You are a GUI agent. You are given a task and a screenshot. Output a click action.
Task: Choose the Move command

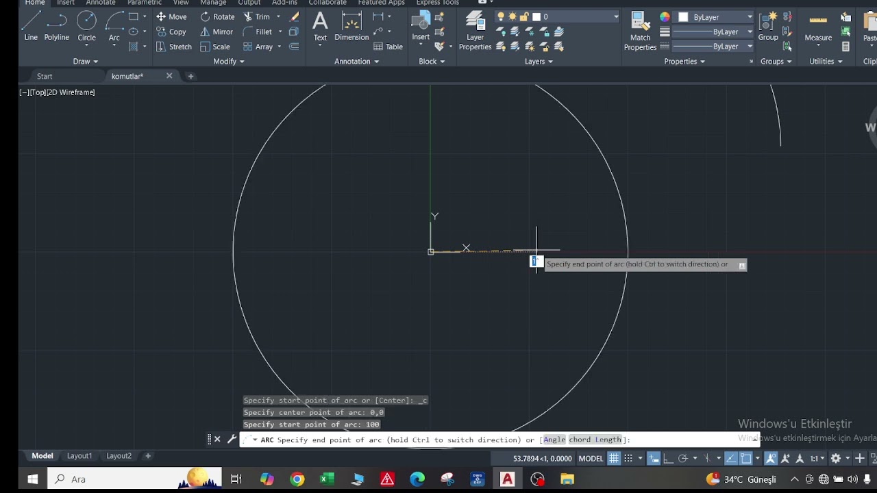tap(171, 16)
